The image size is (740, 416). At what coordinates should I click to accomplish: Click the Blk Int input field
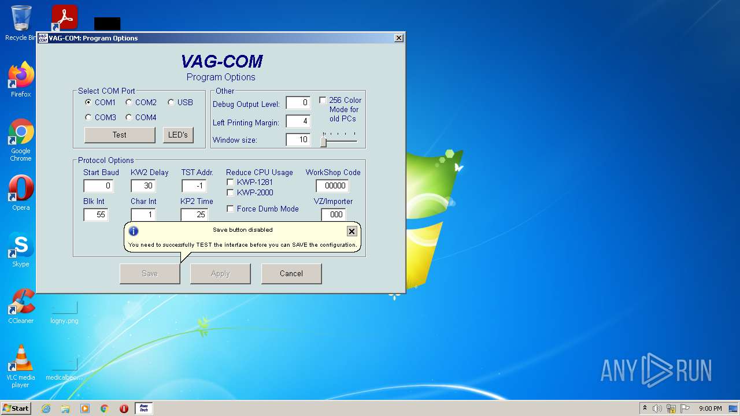tap(96, 214)
